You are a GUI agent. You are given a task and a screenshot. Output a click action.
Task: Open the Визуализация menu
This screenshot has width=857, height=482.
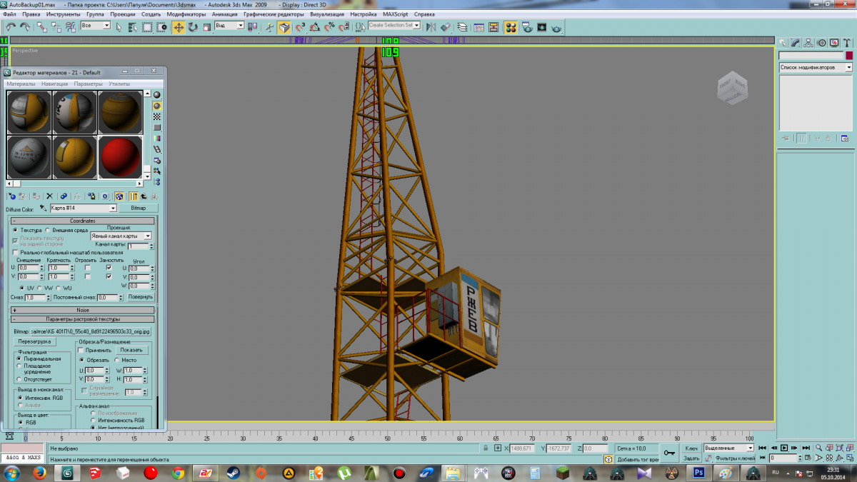328,14
